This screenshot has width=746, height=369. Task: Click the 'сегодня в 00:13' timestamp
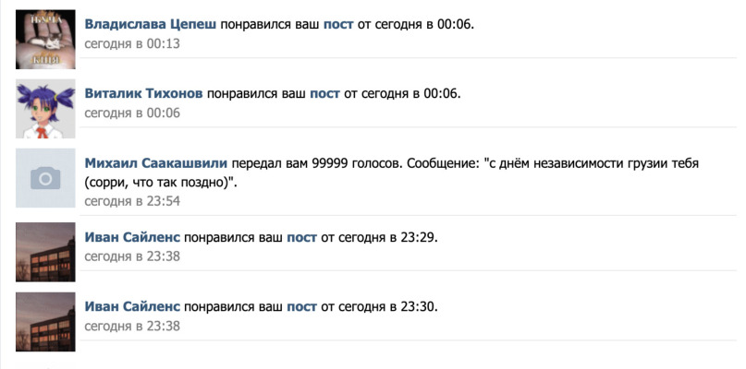tap(132, 43)
